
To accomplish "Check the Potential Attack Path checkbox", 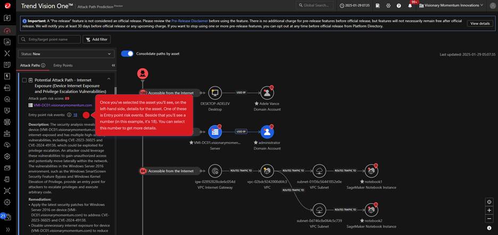I will click(x=24, y=80).
